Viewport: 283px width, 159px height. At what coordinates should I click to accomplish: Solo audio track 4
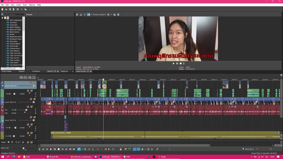tap(32, 107)
